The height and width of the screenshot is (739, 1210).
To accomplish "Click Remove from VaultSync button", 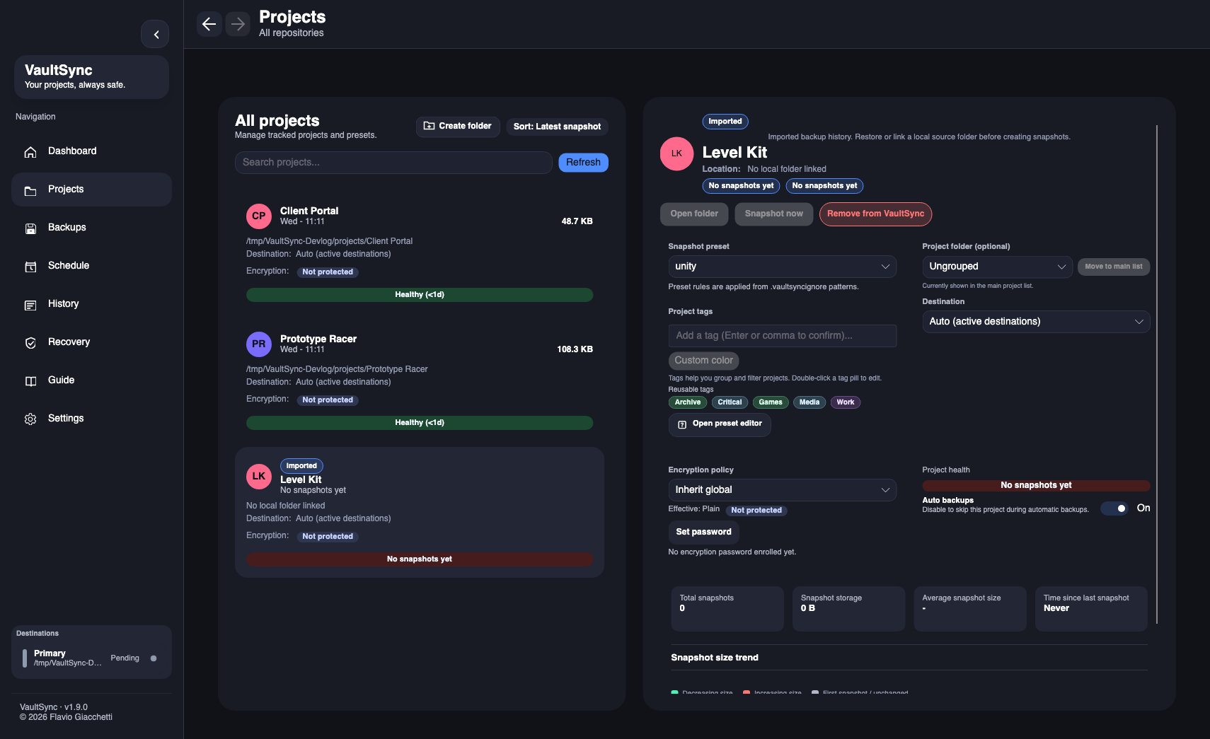I will (875, 214).
